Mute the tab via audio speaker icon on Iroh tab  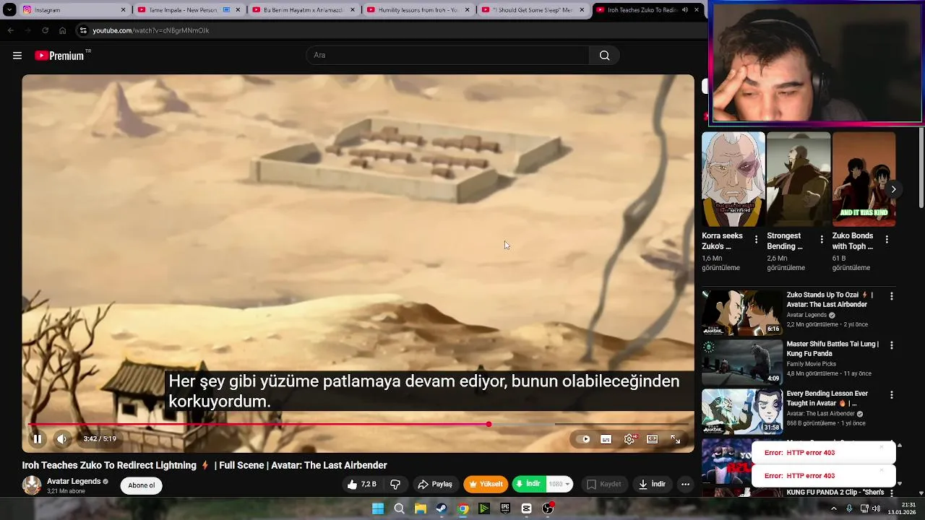point(685,10)
